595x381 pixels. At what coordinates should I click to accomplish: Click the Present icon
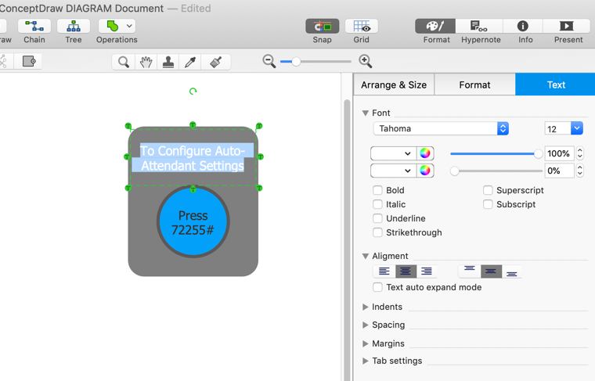tap(568, 27)
